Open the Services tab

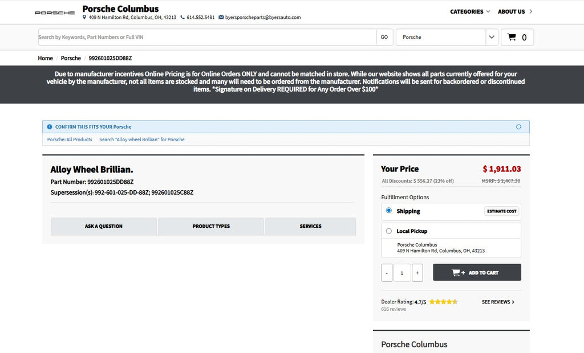pos(311,226)
